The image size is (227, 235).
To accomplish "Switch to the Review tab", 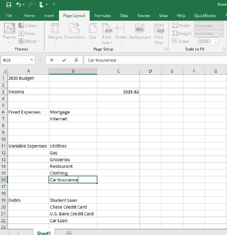I will tap(144, 16).
